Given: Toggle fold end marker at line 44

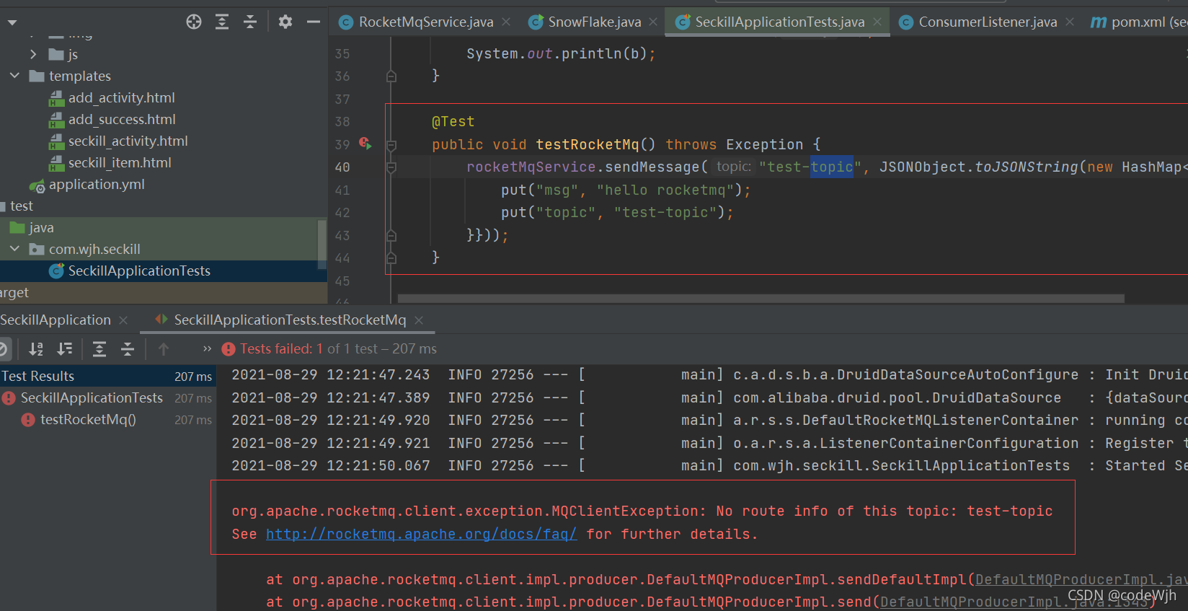Looking at the screenshot, I should pos(391,258).
